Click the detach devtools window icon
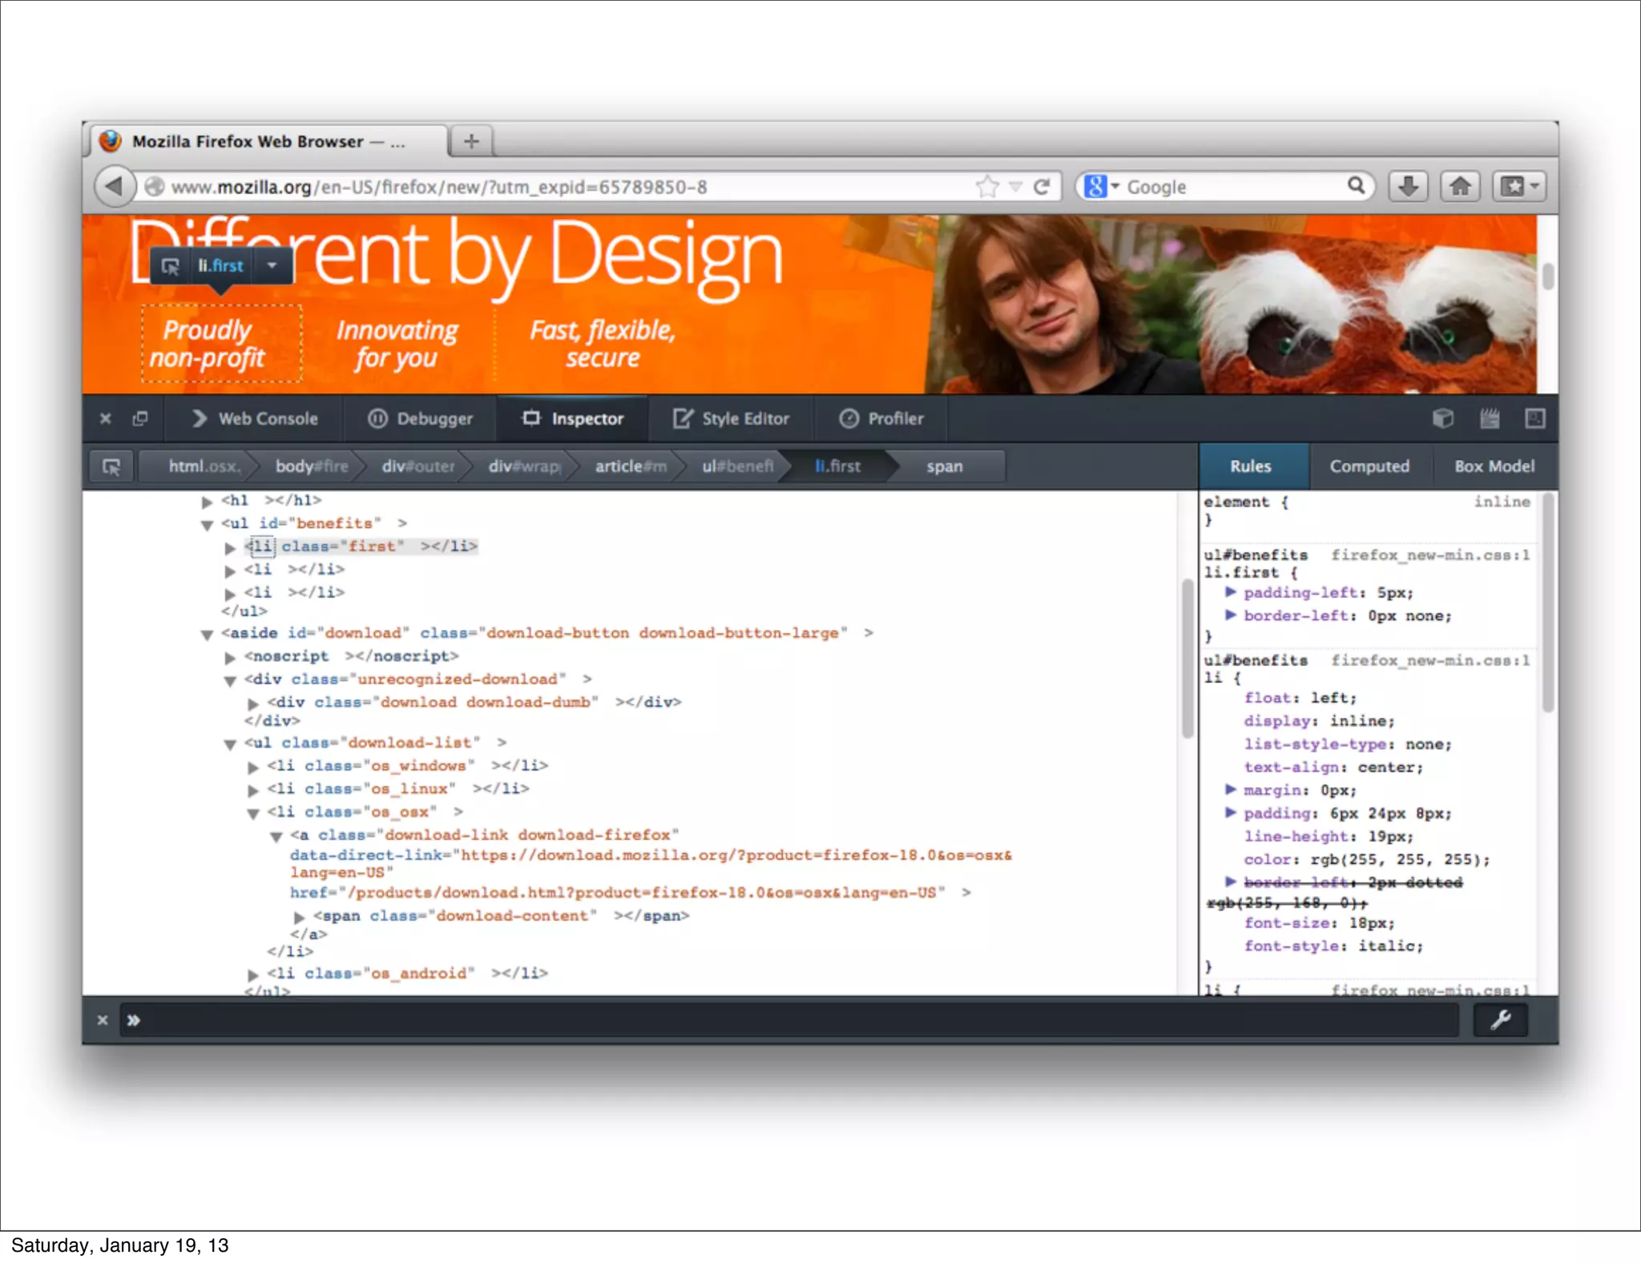Screen dimensions: 1641x1263 point(140,418)
